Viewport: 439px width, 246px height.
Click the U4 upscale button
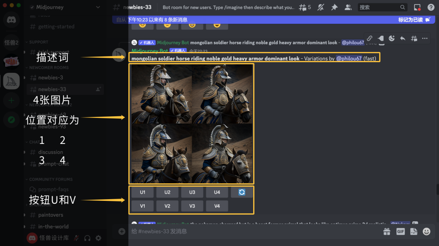217,192
